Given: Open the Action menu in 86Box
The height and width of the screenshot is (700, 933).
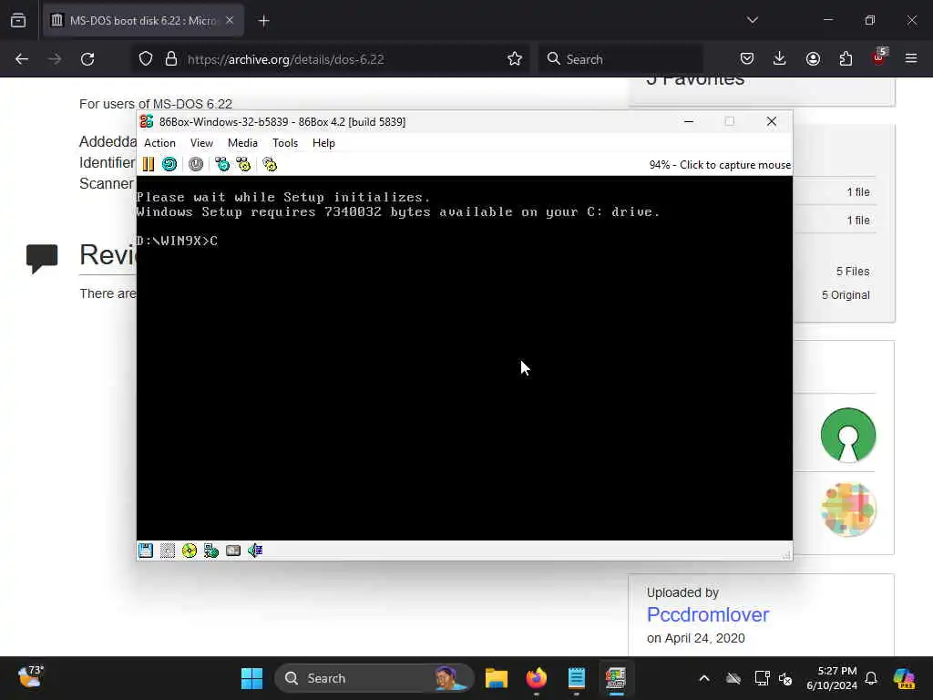Looking at the screenshot, I should (159, 143).
